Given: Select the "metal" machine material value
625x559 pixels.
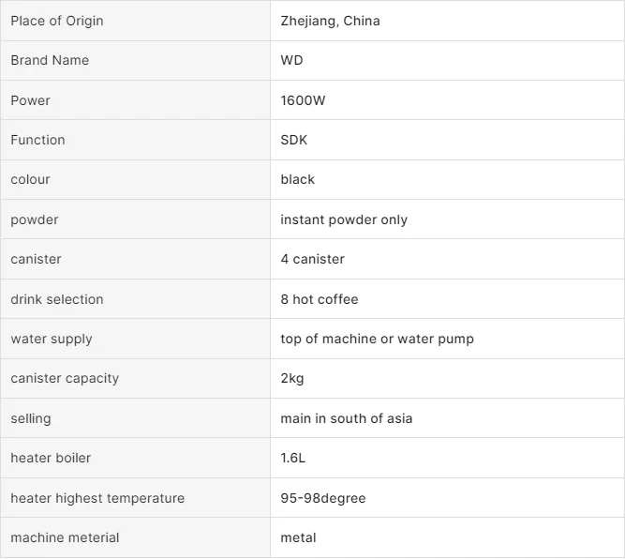Looking at the screenshot, I should pos(298,537).
